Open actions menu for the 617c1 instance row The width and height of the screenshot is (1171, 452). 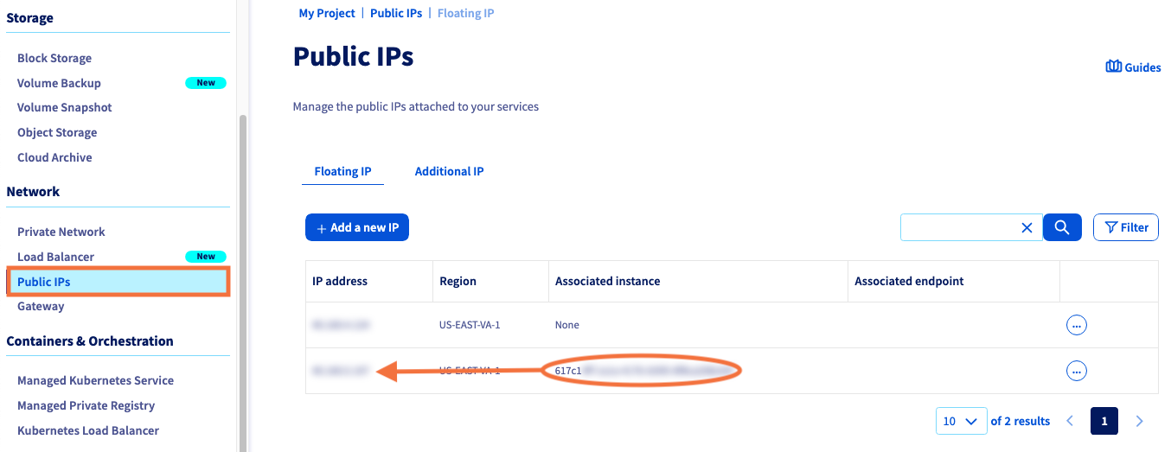[x=1076, y=371]
